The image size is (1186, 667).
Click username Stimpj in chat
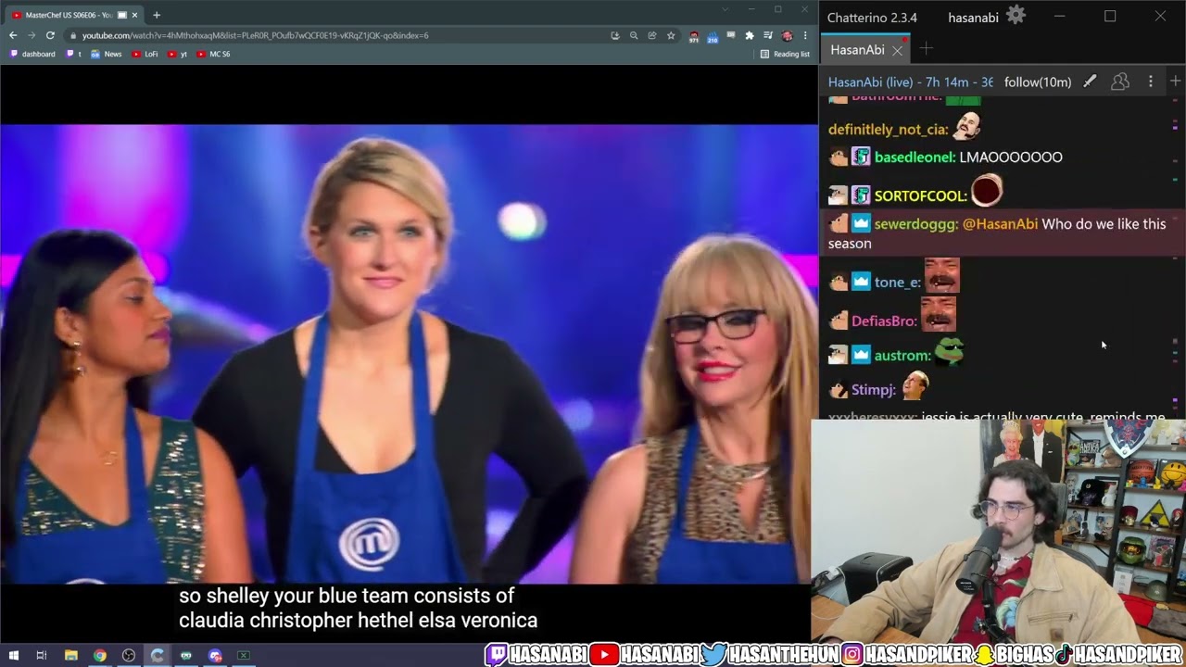click(874, 389)
